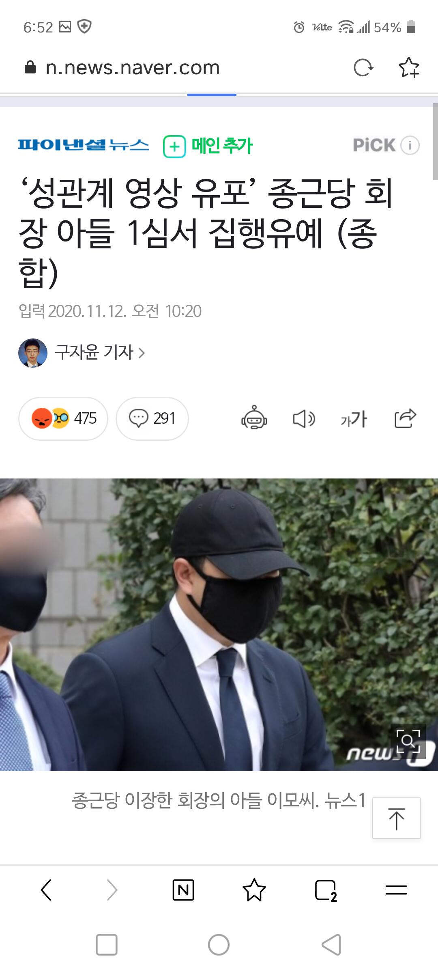
Task: Add bookmark with the star-plus icon
Action: click(409, 67)
